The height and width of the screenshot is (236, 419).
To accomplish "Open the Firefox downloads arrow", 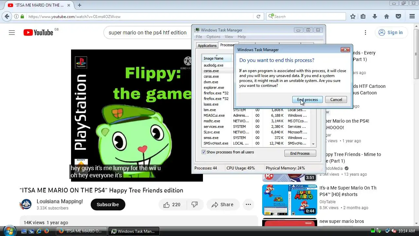I will [375, 16].
